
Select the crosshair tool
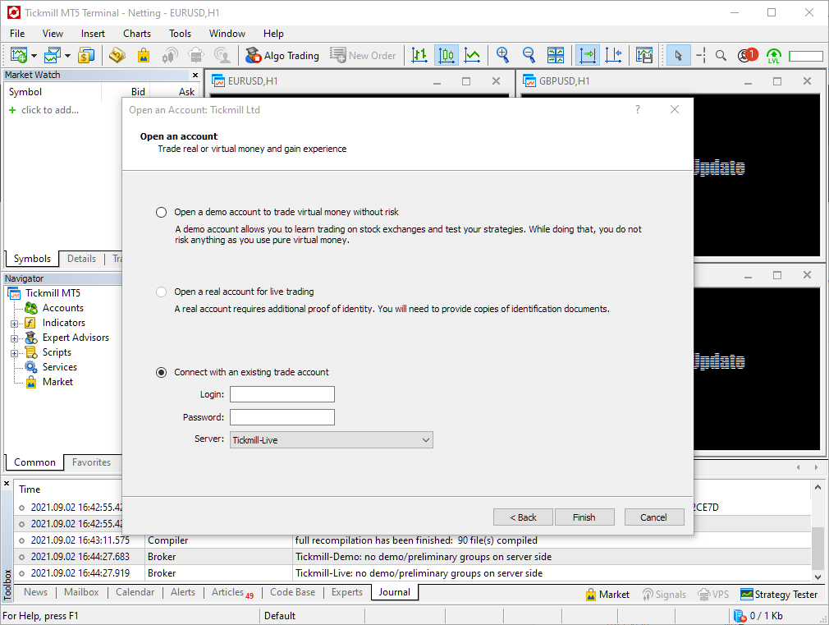pyautogui.click(x=701, y=55)
